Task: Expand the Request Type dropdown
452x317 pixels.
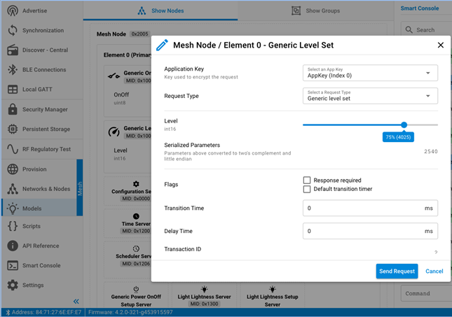Action: 371,96
